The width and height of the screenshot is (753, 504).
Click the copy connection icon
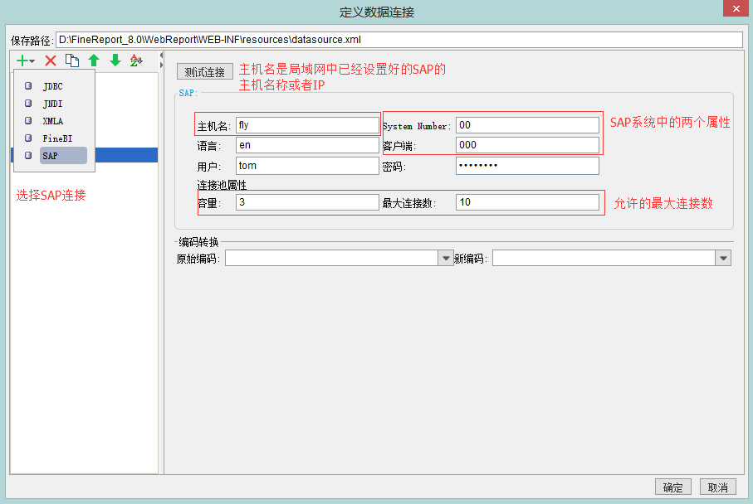pos(72,61)
